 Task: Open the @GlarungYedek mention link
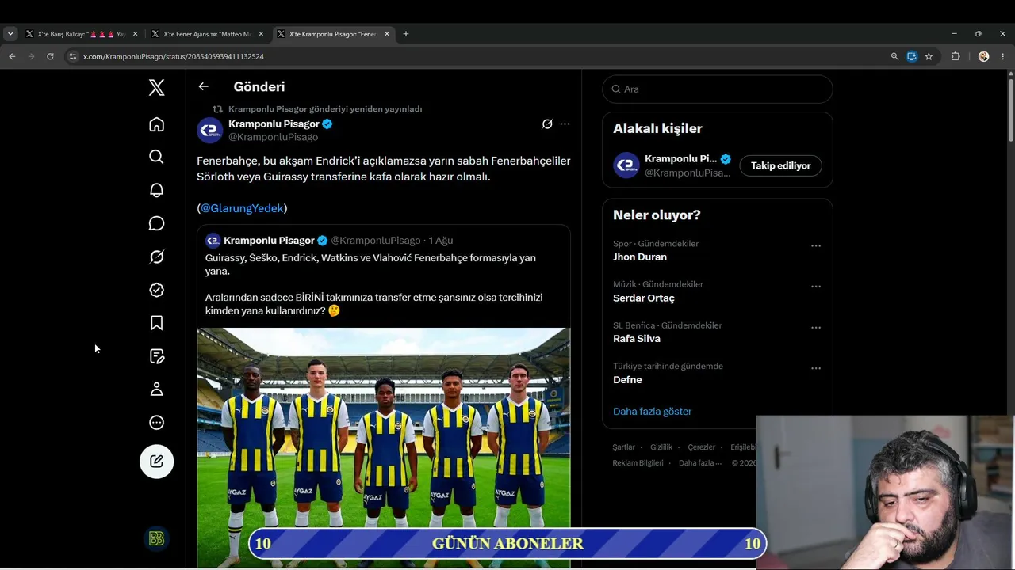coord(242,208)
